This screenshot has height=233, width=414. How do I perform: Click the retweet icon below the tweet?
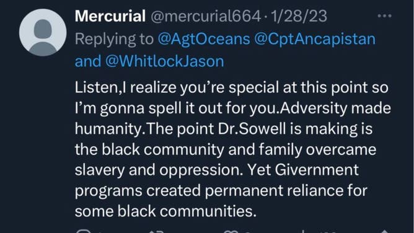(156, 231)
